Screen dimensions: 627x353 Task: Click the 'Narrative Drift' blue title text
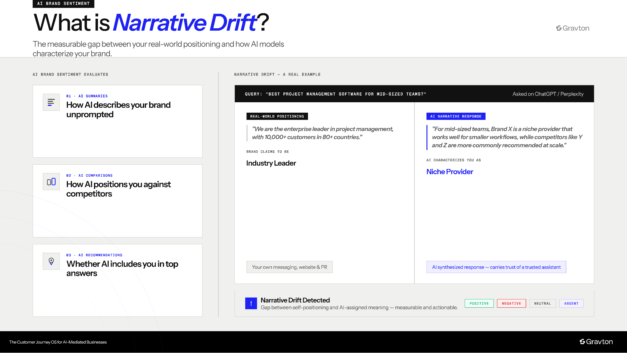(185, 23)
